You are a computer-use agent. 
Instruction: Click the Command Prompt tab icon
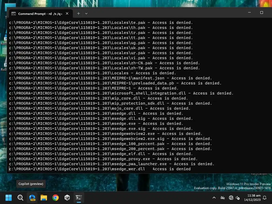(14, 14)
